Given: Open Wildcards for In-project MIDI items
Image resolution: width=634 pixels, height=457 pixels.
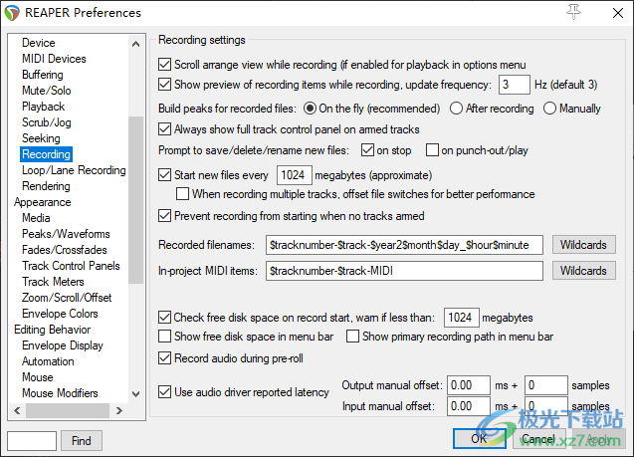Looking at the screenshot, I should point(583,271).
